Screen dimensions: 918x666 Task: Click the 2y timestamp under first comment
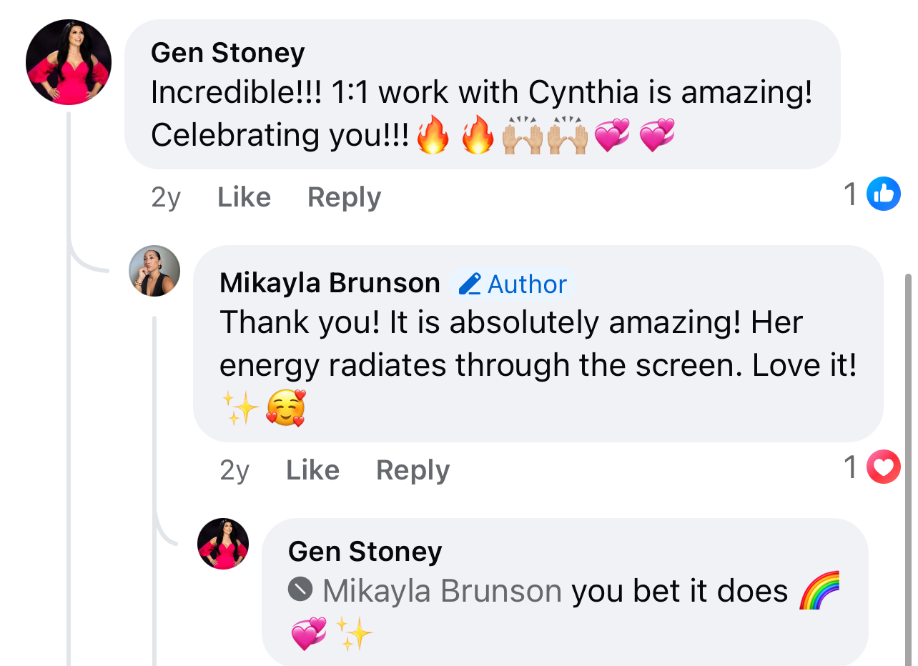[x=166, y=197]
